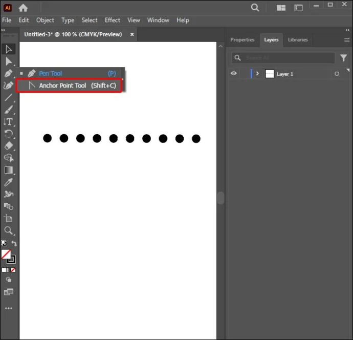Screen dimensions: 353x340
Task: Open the Edit menu
Action: [24, 20]
